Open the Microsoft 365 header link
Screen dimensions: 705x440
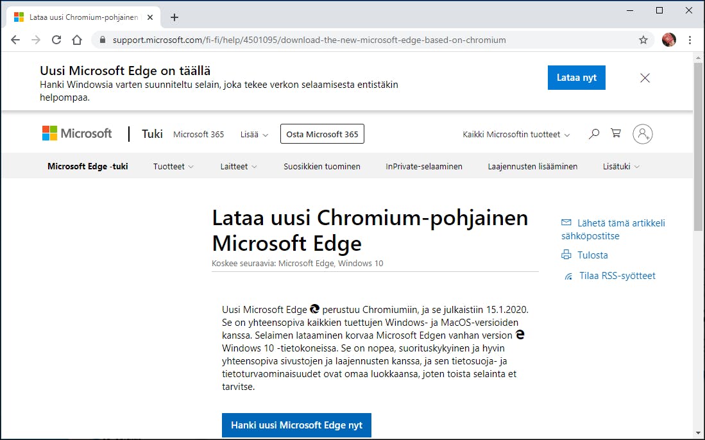[198, 135]
